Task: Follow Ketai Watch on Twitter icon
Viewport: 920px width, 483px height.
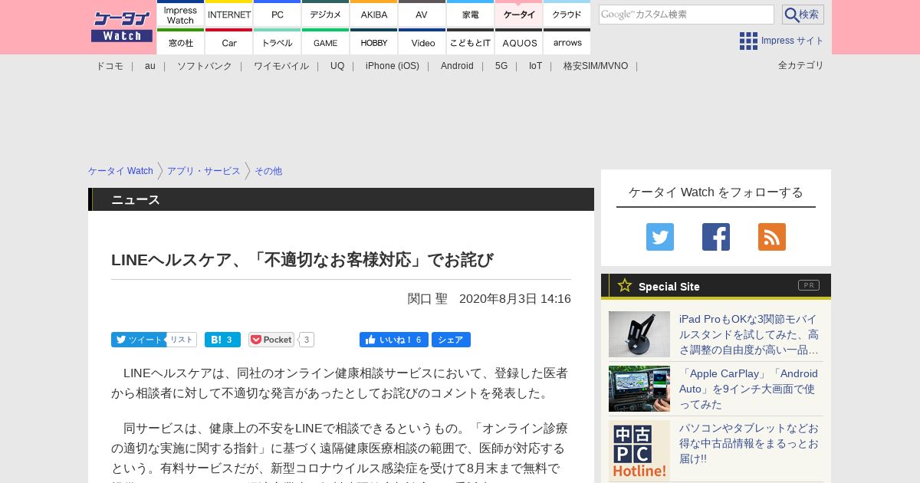Action: (x=660, y=237)
